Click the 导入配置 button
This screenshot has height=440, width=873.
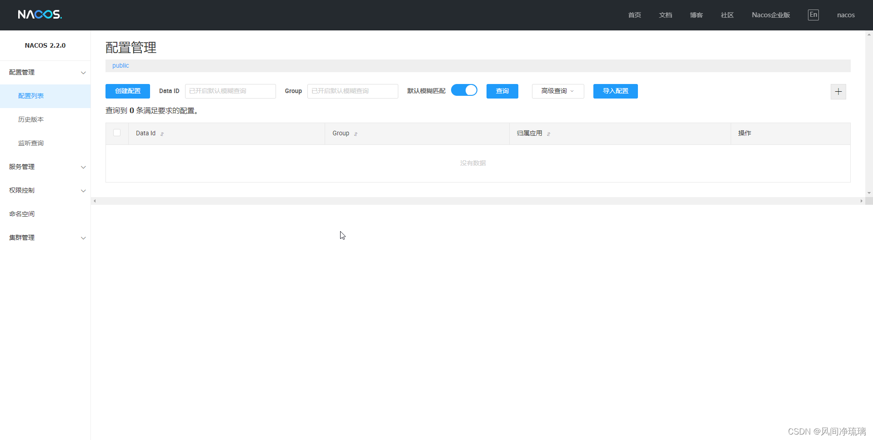[616, 91]
